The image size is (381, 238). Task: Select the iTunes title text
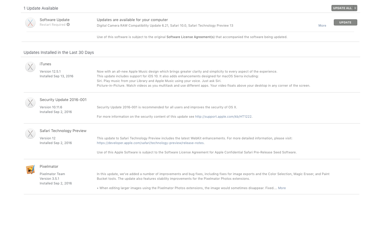(x=45, y=64)
